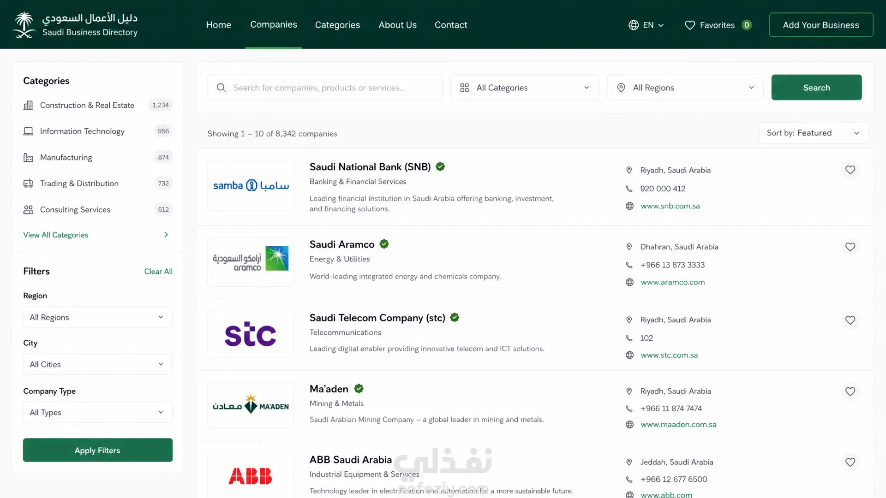886x498 pixels.
Task: Open the www.snb.com.sa website link
Action: coord(670,206)
